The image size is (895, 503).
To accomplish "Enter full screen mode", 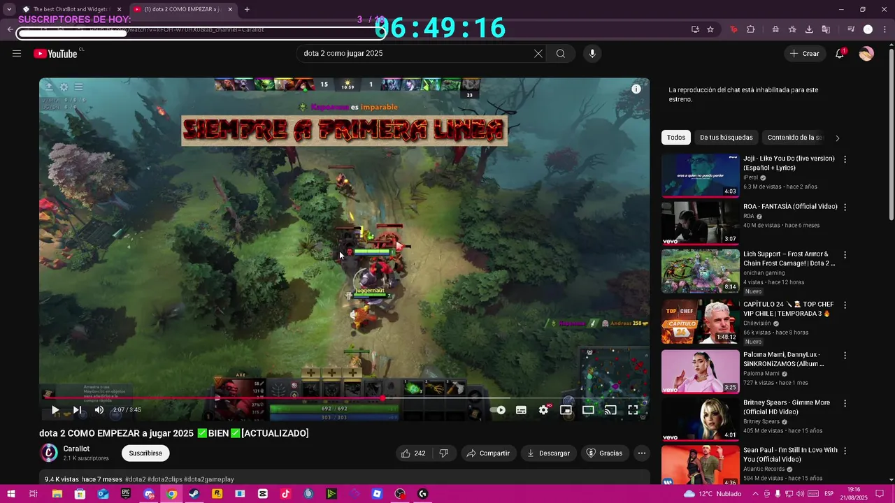I will (x=633, y=410).
